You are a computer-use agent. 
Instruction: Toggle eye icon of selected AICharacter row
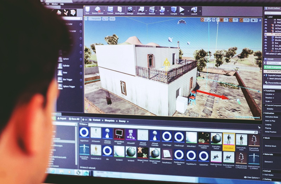coord(266,34)
